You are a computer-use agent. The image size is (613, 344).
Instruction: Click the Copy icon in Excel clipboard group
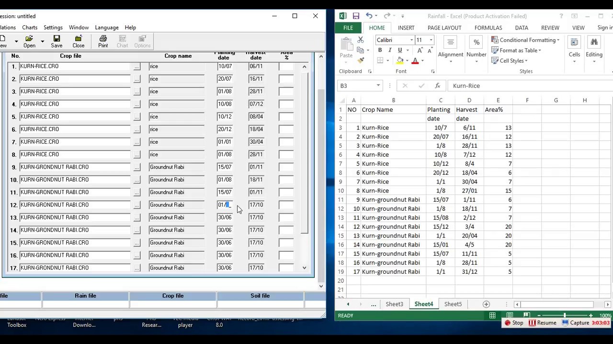pos(361,50)
